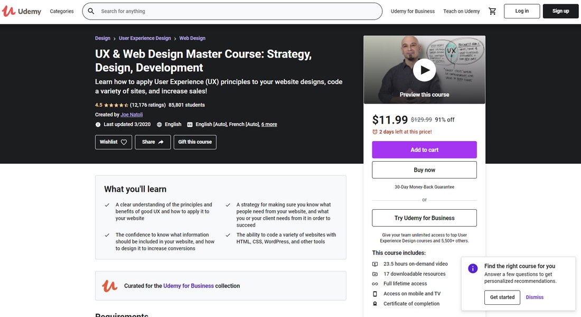581x317 pixels.
Task: Open the Categories menu
Action: [62, 11]
